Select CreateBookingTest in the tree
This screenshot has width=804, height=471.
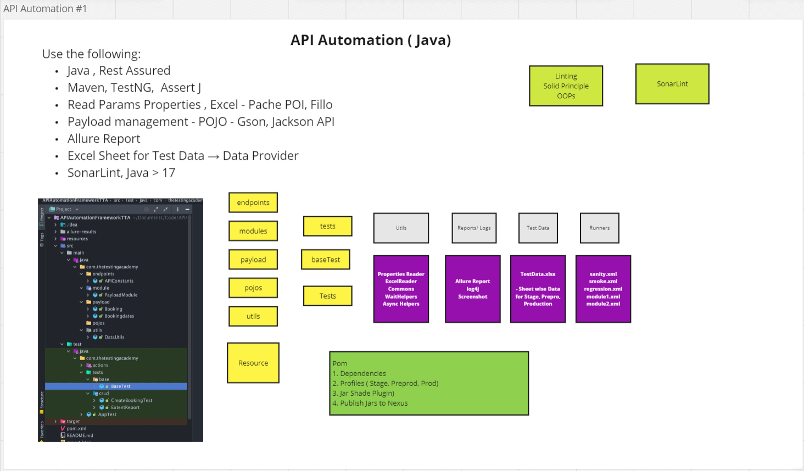pos(131,401)
